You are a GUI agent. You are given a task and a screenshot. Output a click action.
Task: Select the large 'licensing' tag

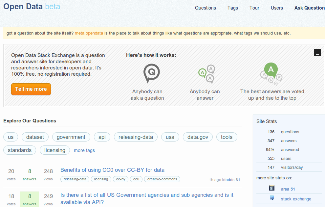pos(55,150)
